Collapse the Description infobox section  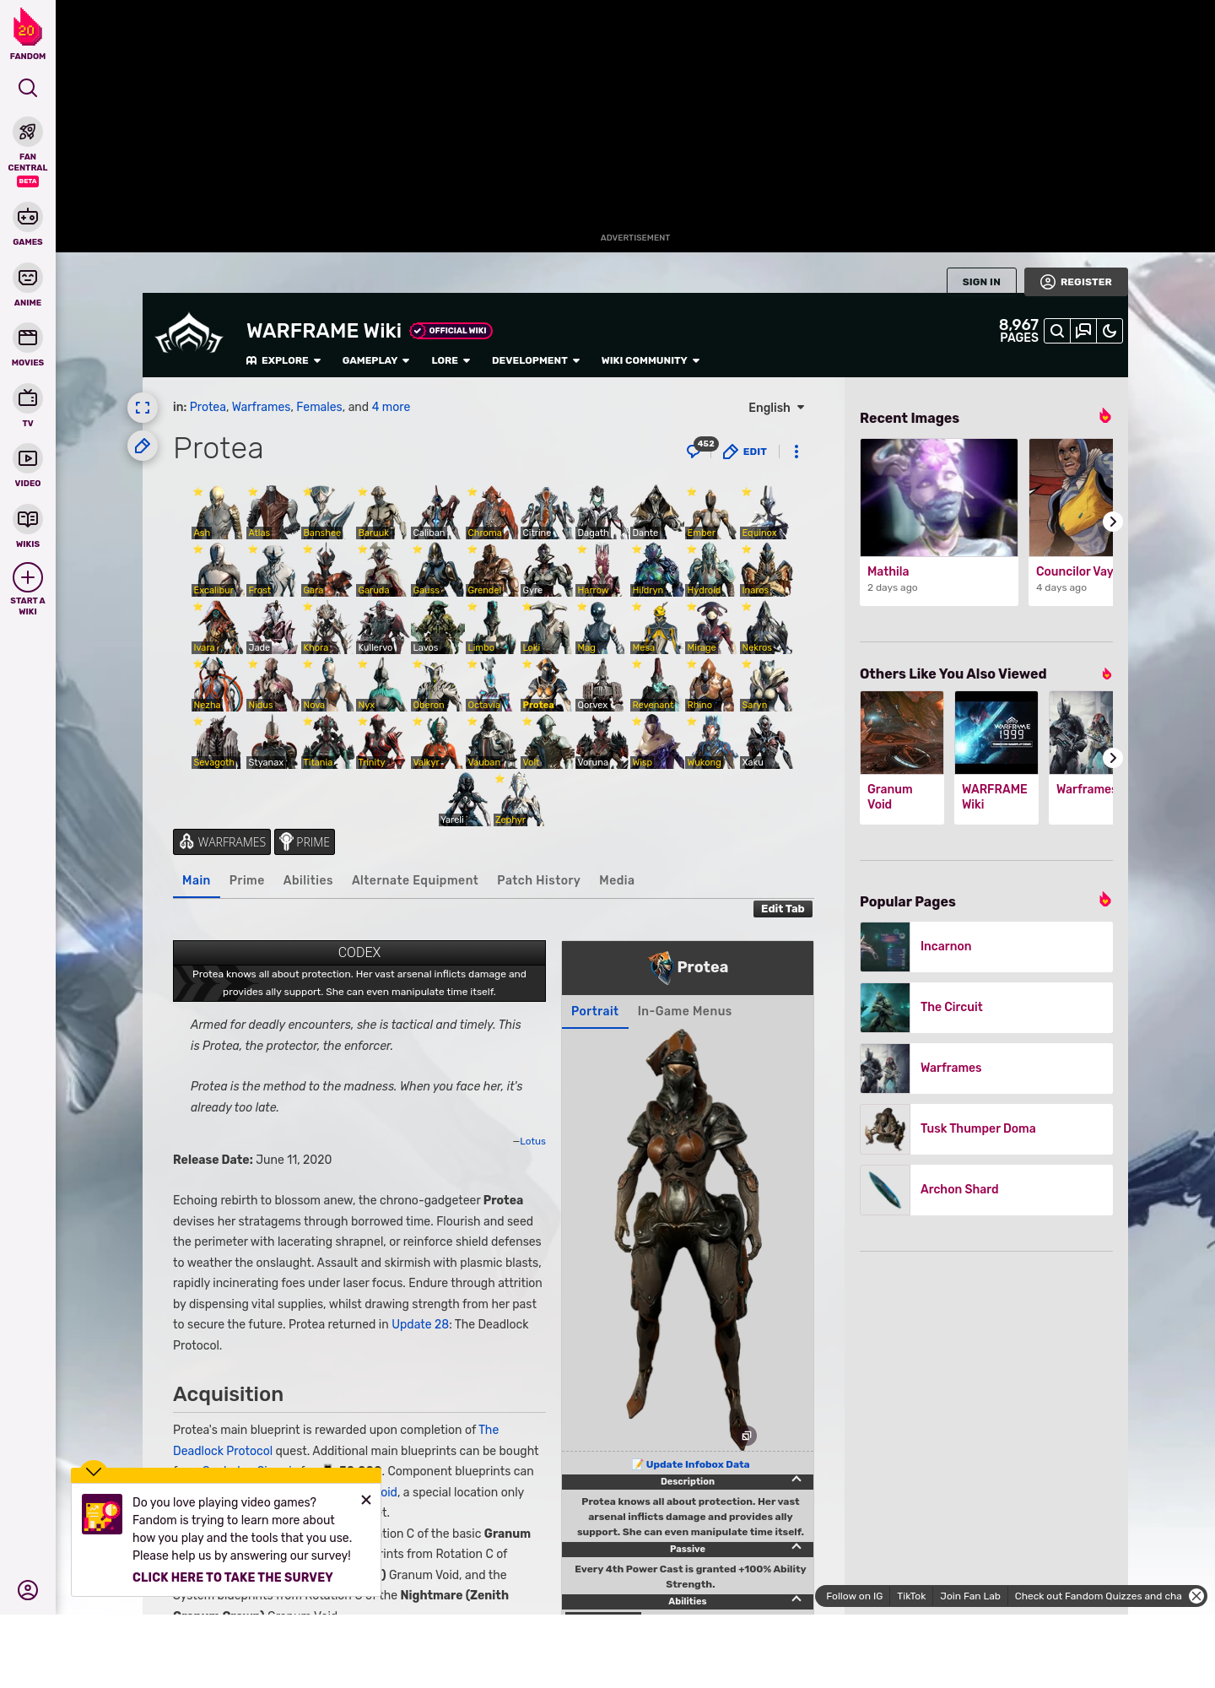[x=796, y=1480]
